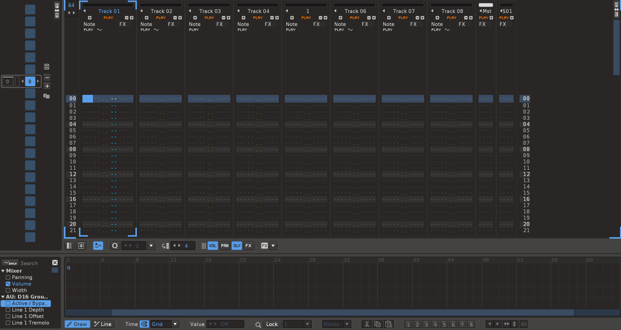Click the scissors Cut icon
Image resolution: width=621 pixels, height=330 pixels.
click(x=366, y=324)
